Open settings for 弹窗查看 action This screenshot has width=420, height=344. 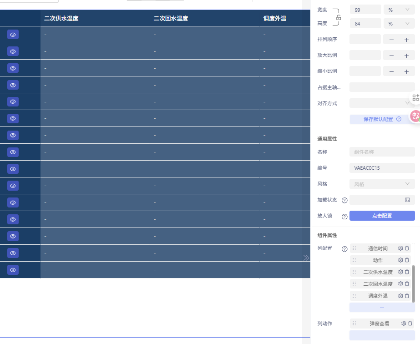click(x=403, y=324)
